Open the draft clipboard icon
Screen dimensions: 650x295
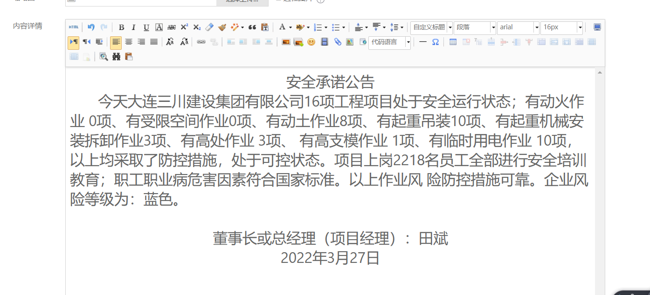point(129,56)
